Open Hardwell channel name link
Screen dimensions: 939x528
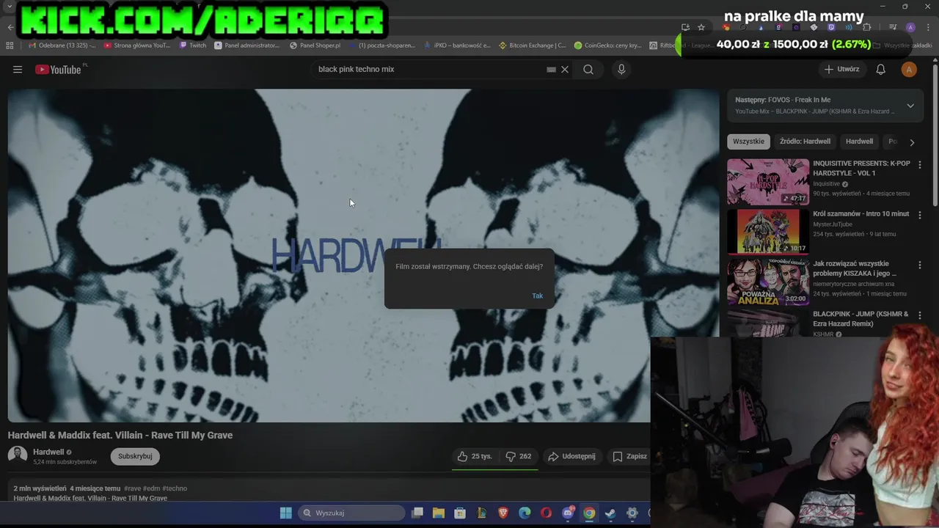pyautogui.click(x=48, y=452)
